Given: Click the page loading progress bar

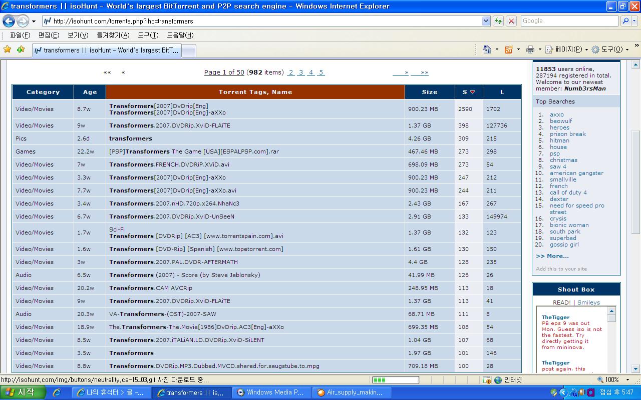Looking at the screenshot, I should (395, 380).
